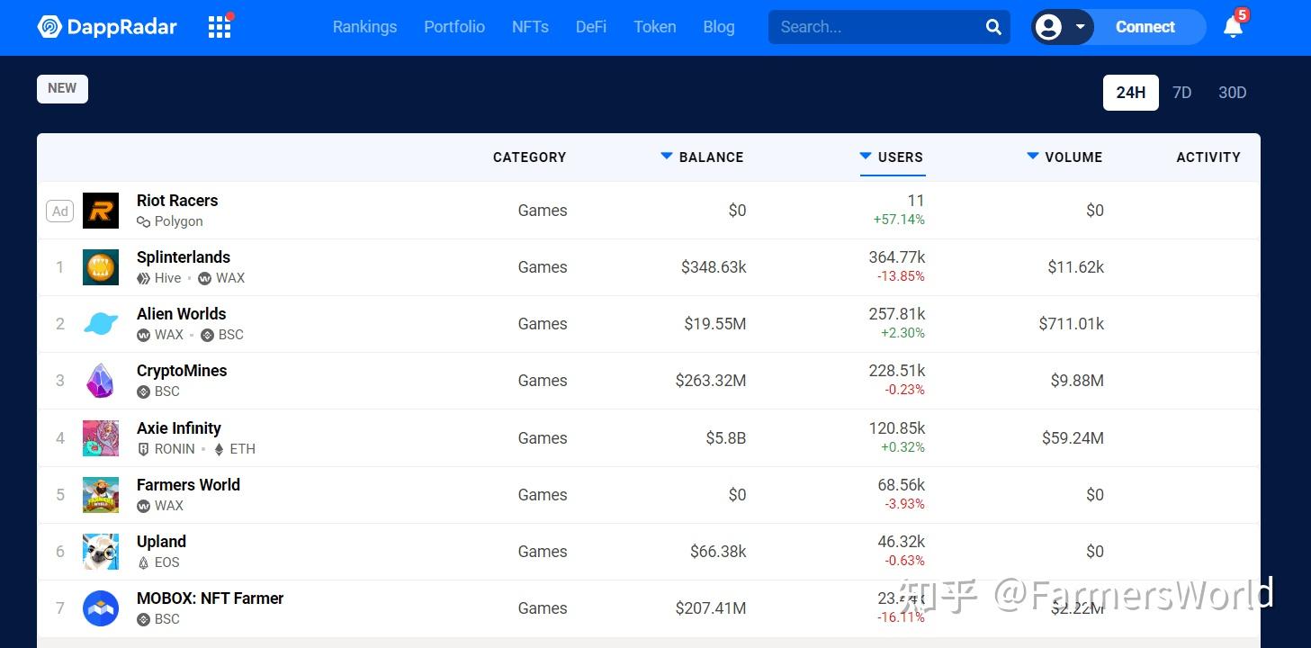Open the Riot Racers dapp link
The image size is (1311, 648).
point(177,201)
